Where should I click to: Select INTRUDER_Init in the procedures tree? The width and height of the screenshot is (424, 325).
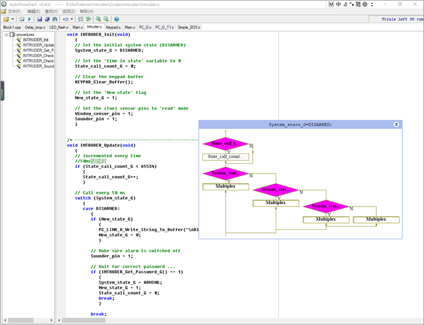coord(35,39)
